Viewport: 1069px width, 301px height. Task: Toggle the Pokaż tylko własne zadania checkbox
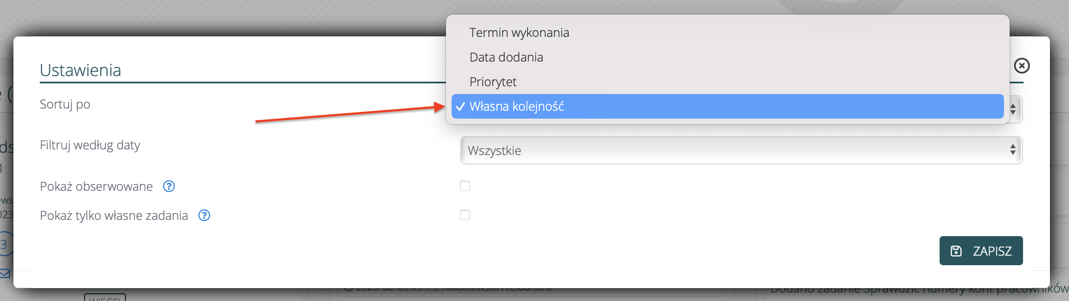tap(465, 215)
